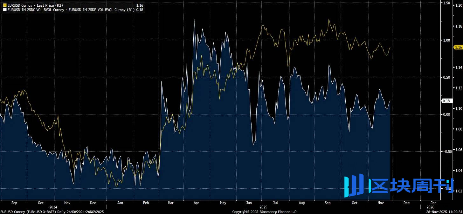Viewport: 463px width, 214px height.
Task: Click the yellow 1.16 price tag on right axis
Action: point(458,47)
